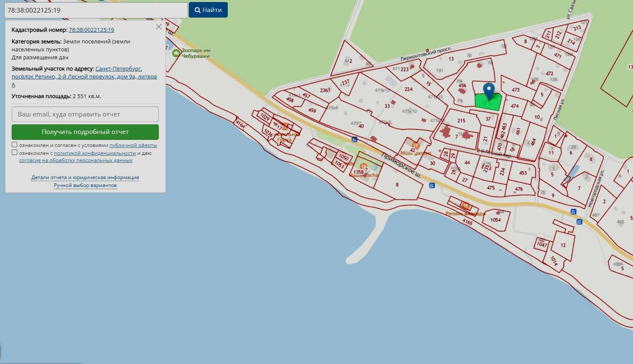The width and height of the screenshot is (633, 364).
Task: Open the cadastral number 78:38:0022125:19 link
Action: pyautogui.click(x=92, y=30)
